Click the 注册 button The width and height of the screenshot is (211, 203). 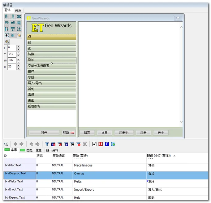point(144,133)
